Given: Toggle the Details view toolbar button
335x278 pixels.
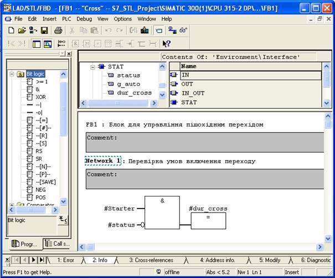Looking at the screenshot, I should coord(48,44).
